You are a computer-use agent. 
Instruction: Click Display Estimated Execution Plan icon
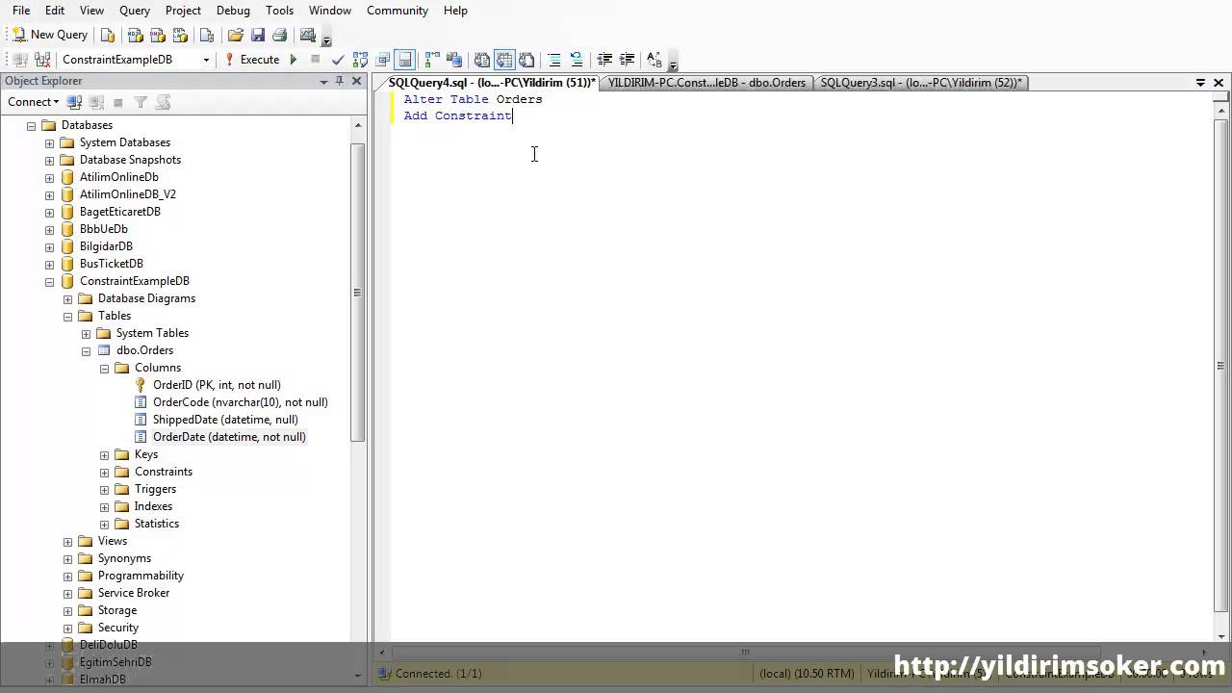click(360, 60)
